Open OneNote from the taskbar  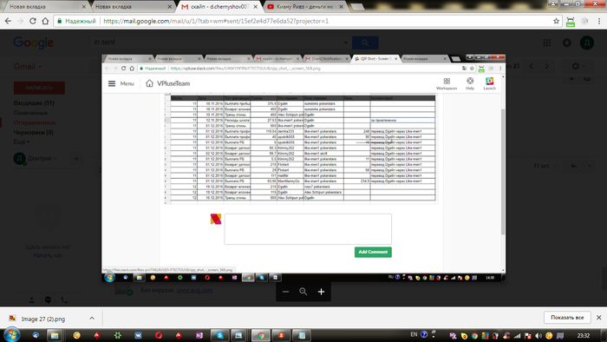point(199,335)
